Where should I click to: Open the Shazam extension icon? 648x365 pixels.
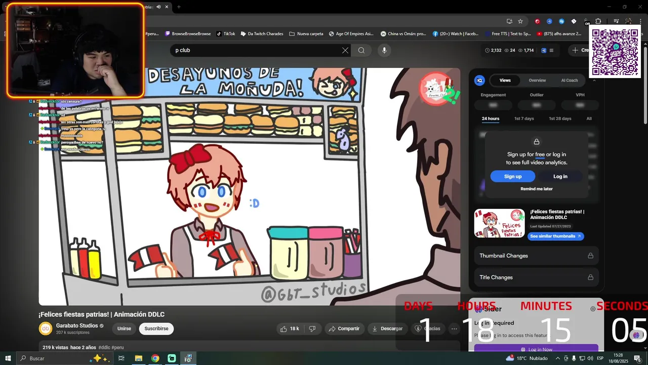pyautogui.click(x=561, y=21)
